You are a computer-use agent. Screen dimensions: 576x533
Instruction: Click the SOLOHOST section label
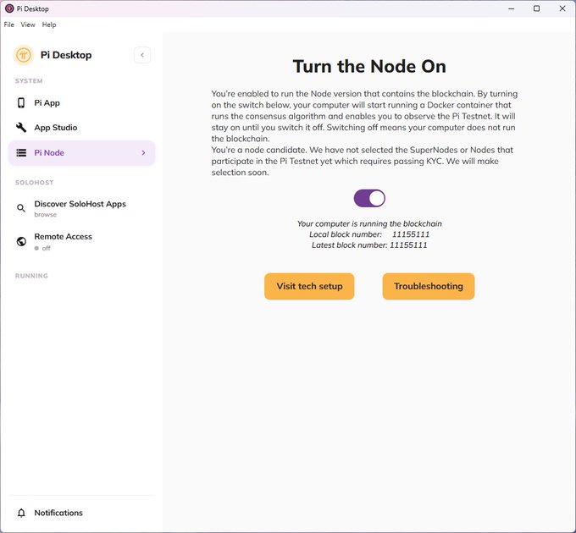pos(34,183)
